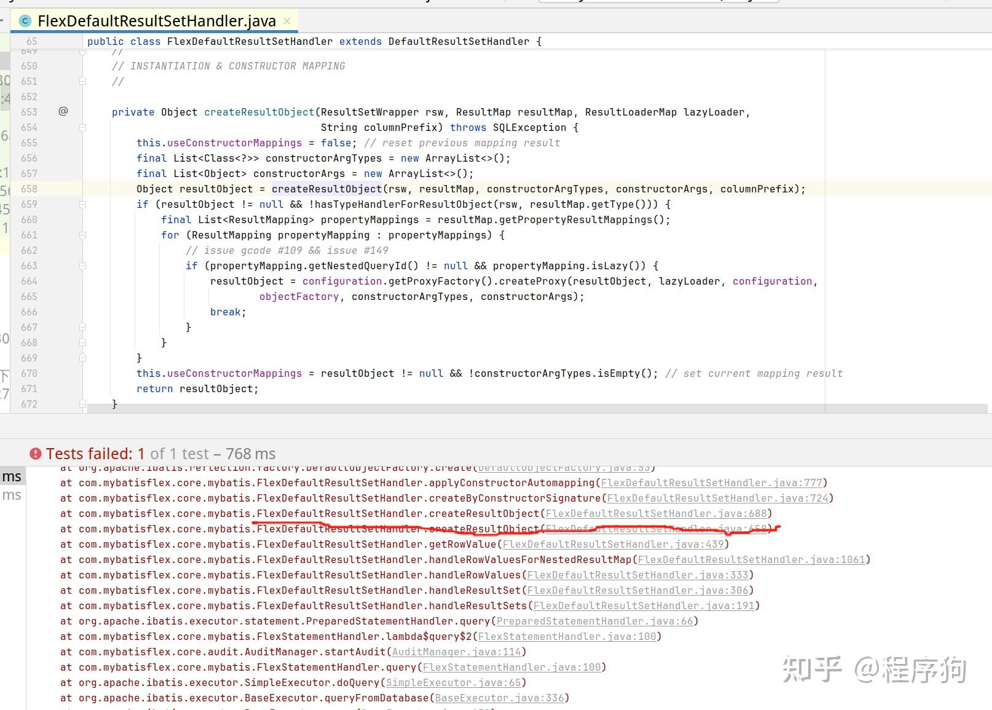Open FlexDefaultResultSetHandler.java:724 stack trace link
Image resolution: width=992 pixels, height=710 pixels.
(717, 498)
